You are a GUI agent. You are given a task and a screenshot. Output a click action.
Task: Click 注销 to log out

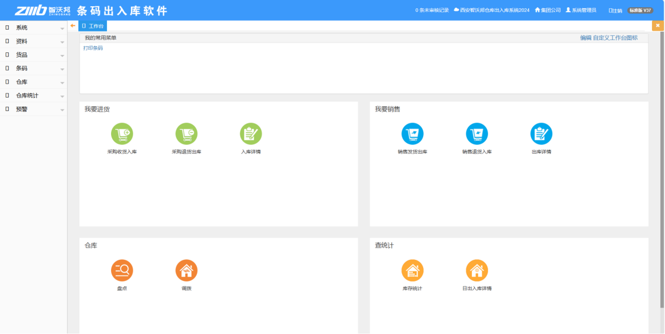616,10
